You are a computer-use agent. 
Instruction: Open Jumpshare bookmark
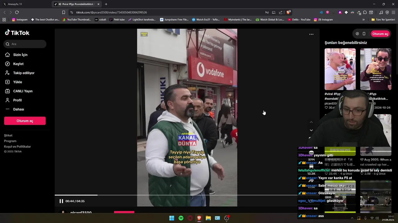[174, 20]
